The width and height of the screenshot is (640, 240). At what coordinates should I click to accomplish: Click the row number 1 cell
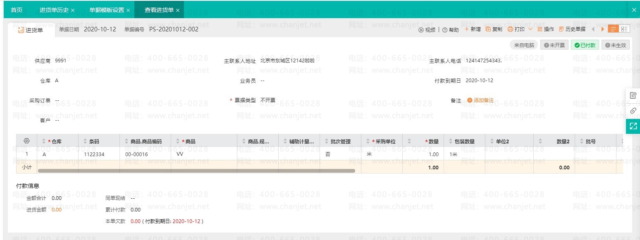[x=27, y=154]
